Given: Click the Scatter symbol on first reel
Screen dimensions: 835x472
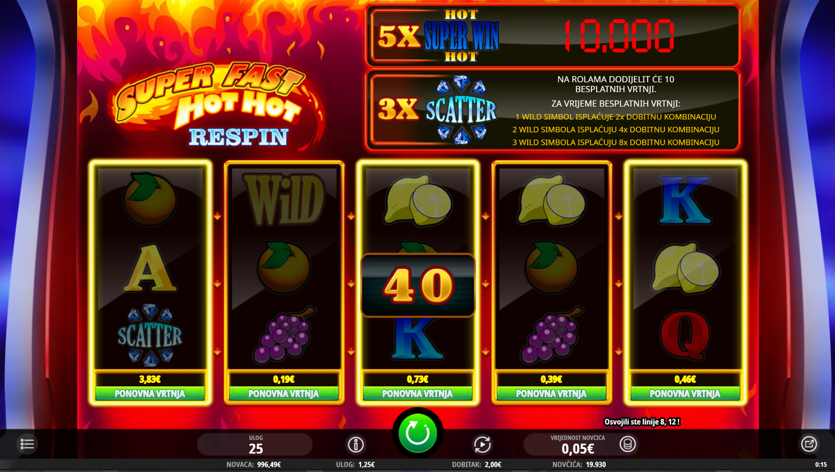Looking at the screenshot, I should (150, 336).
